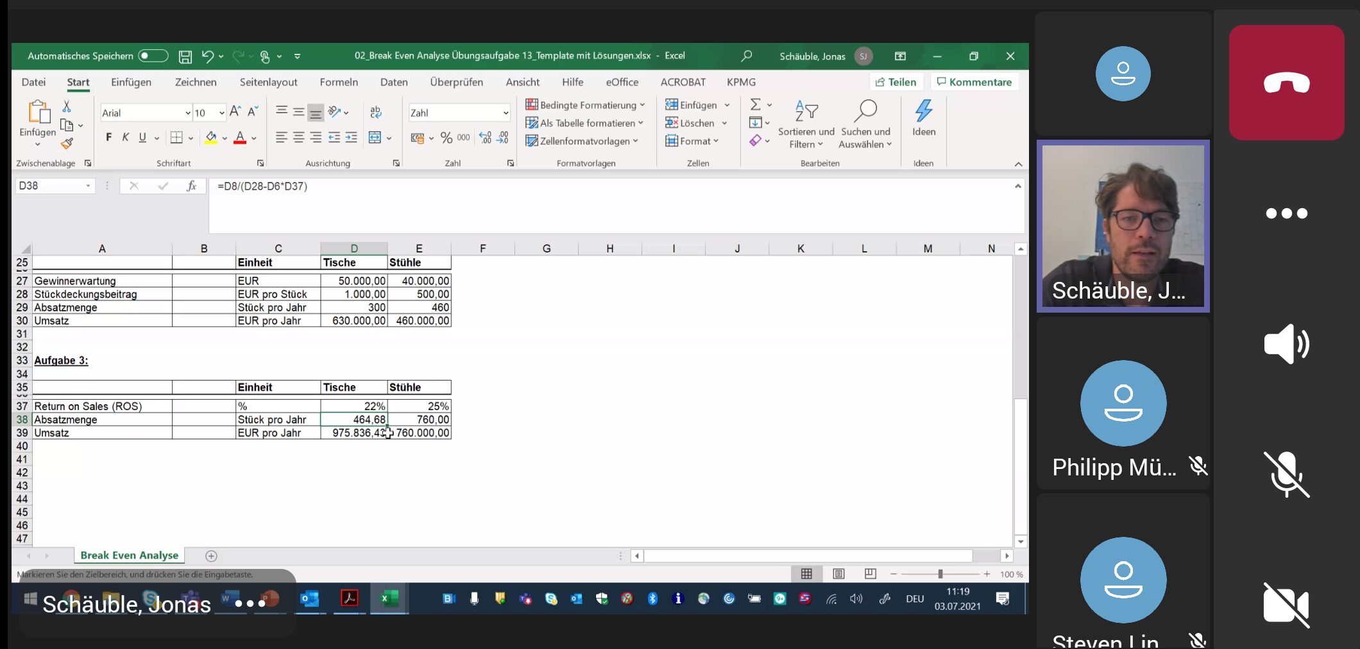1360x649 pixels.
Task: Click the Kommentare button
Action: 974,82
